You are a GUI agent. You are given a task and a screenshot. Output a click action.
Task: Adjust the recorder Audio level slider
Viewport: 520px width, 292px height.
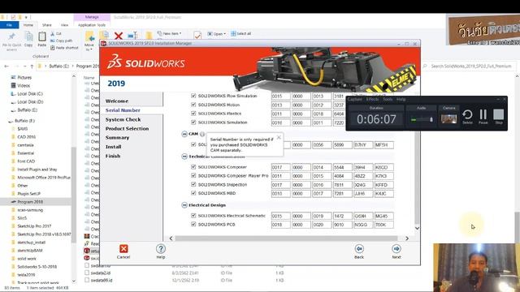422,119
